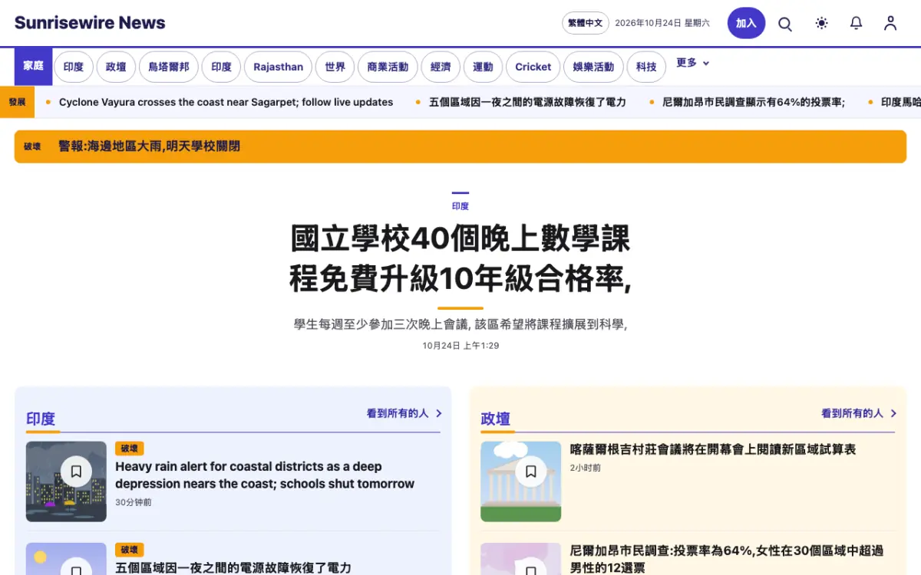The height and width of the screenshot is (575, 921).
Task: Click the headline timestamp 10月24日 上午1:29
Action: [x=460, y=346]
